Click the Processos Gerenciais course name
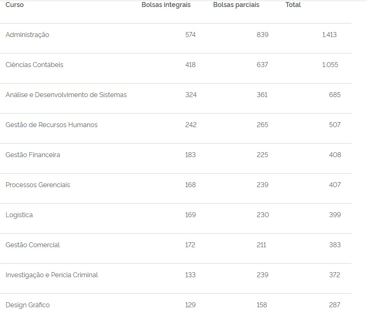 click(x=38, y=185)
